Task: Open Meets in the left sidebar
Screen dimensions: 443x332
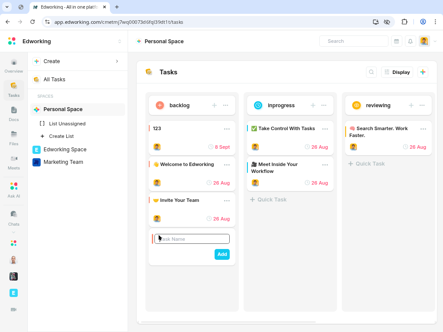Action: 14,163
